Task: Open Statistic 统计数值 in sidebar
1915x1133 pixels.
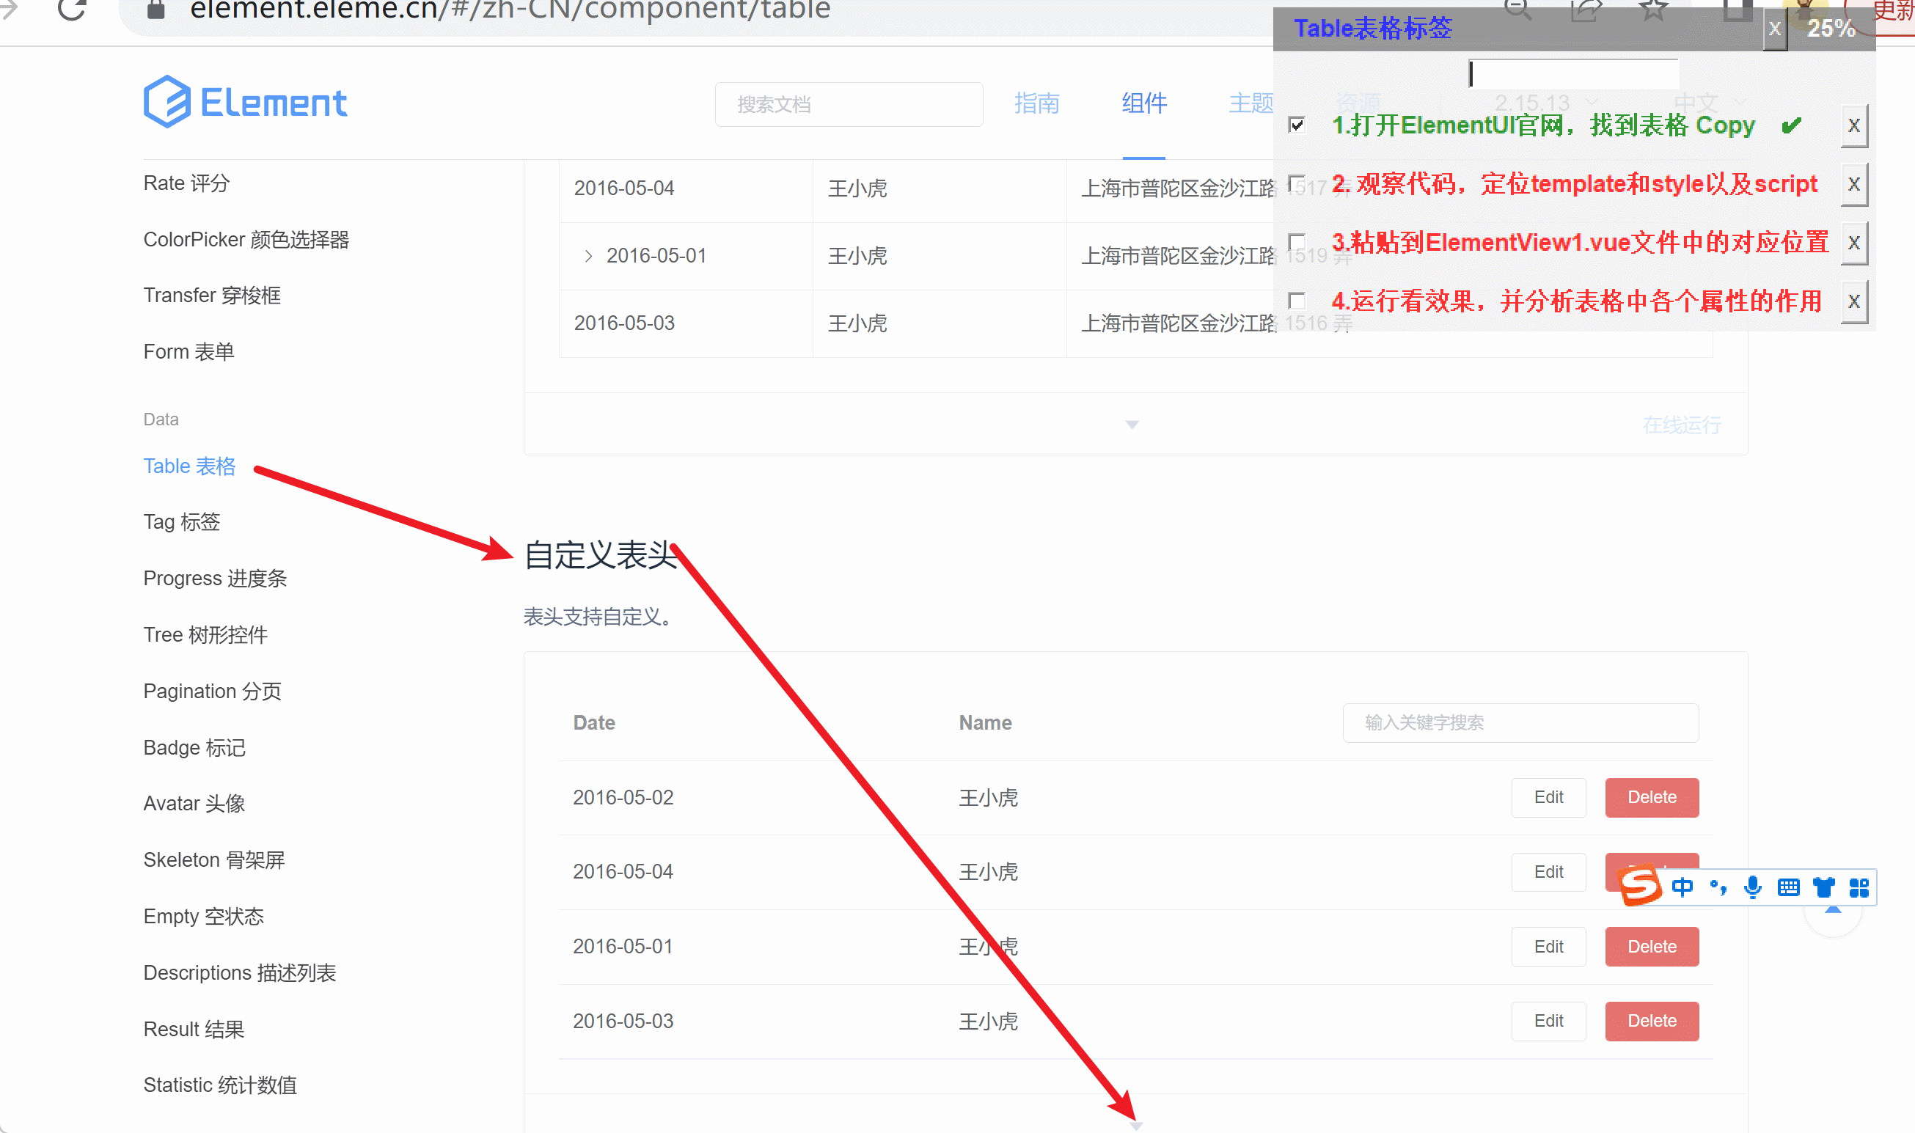Action: click(220, 1085)
